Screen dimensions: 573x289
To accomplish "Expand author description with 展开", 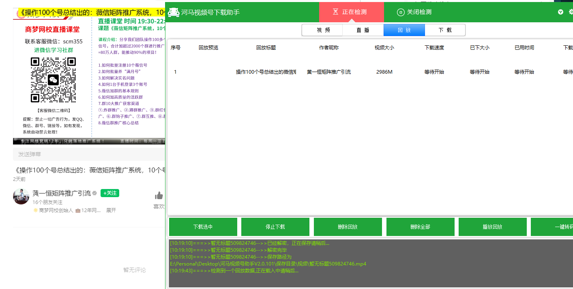I will tap(111, 210).
